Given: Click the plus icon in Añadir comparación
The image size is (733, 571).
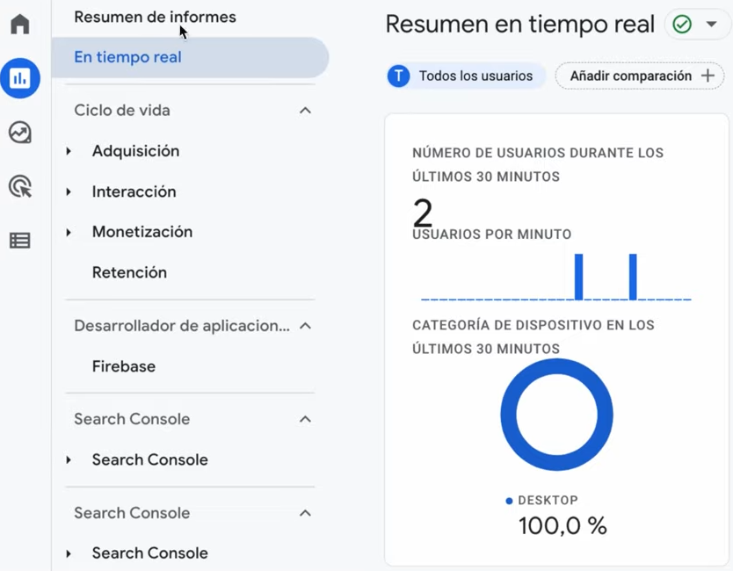Looking at the screenshot, I should pos(708,76).
